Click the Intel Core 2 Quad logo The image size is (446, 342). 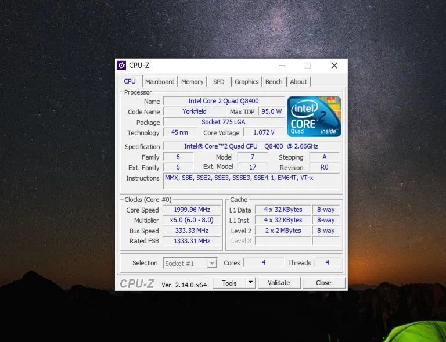point(314,117)
